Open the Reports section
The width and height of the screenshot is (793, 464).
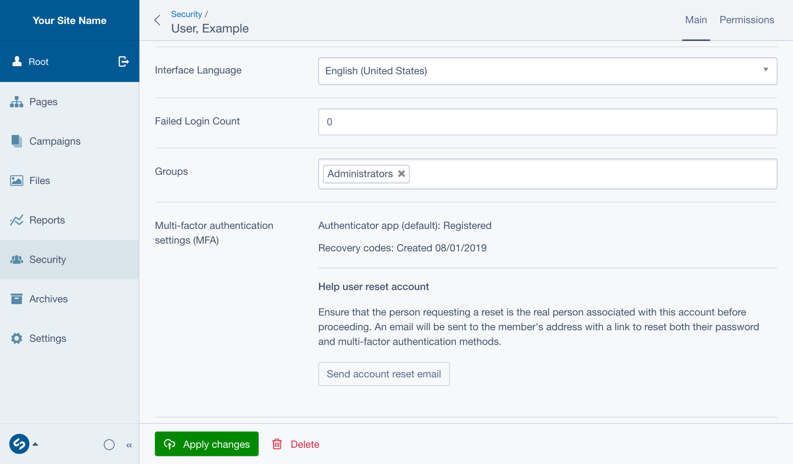pos(47,220)
